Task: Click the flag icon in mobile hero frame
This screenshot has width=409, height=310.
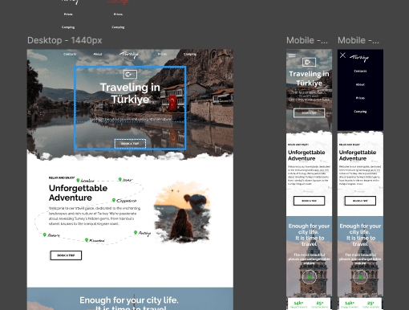Action: 309,62
